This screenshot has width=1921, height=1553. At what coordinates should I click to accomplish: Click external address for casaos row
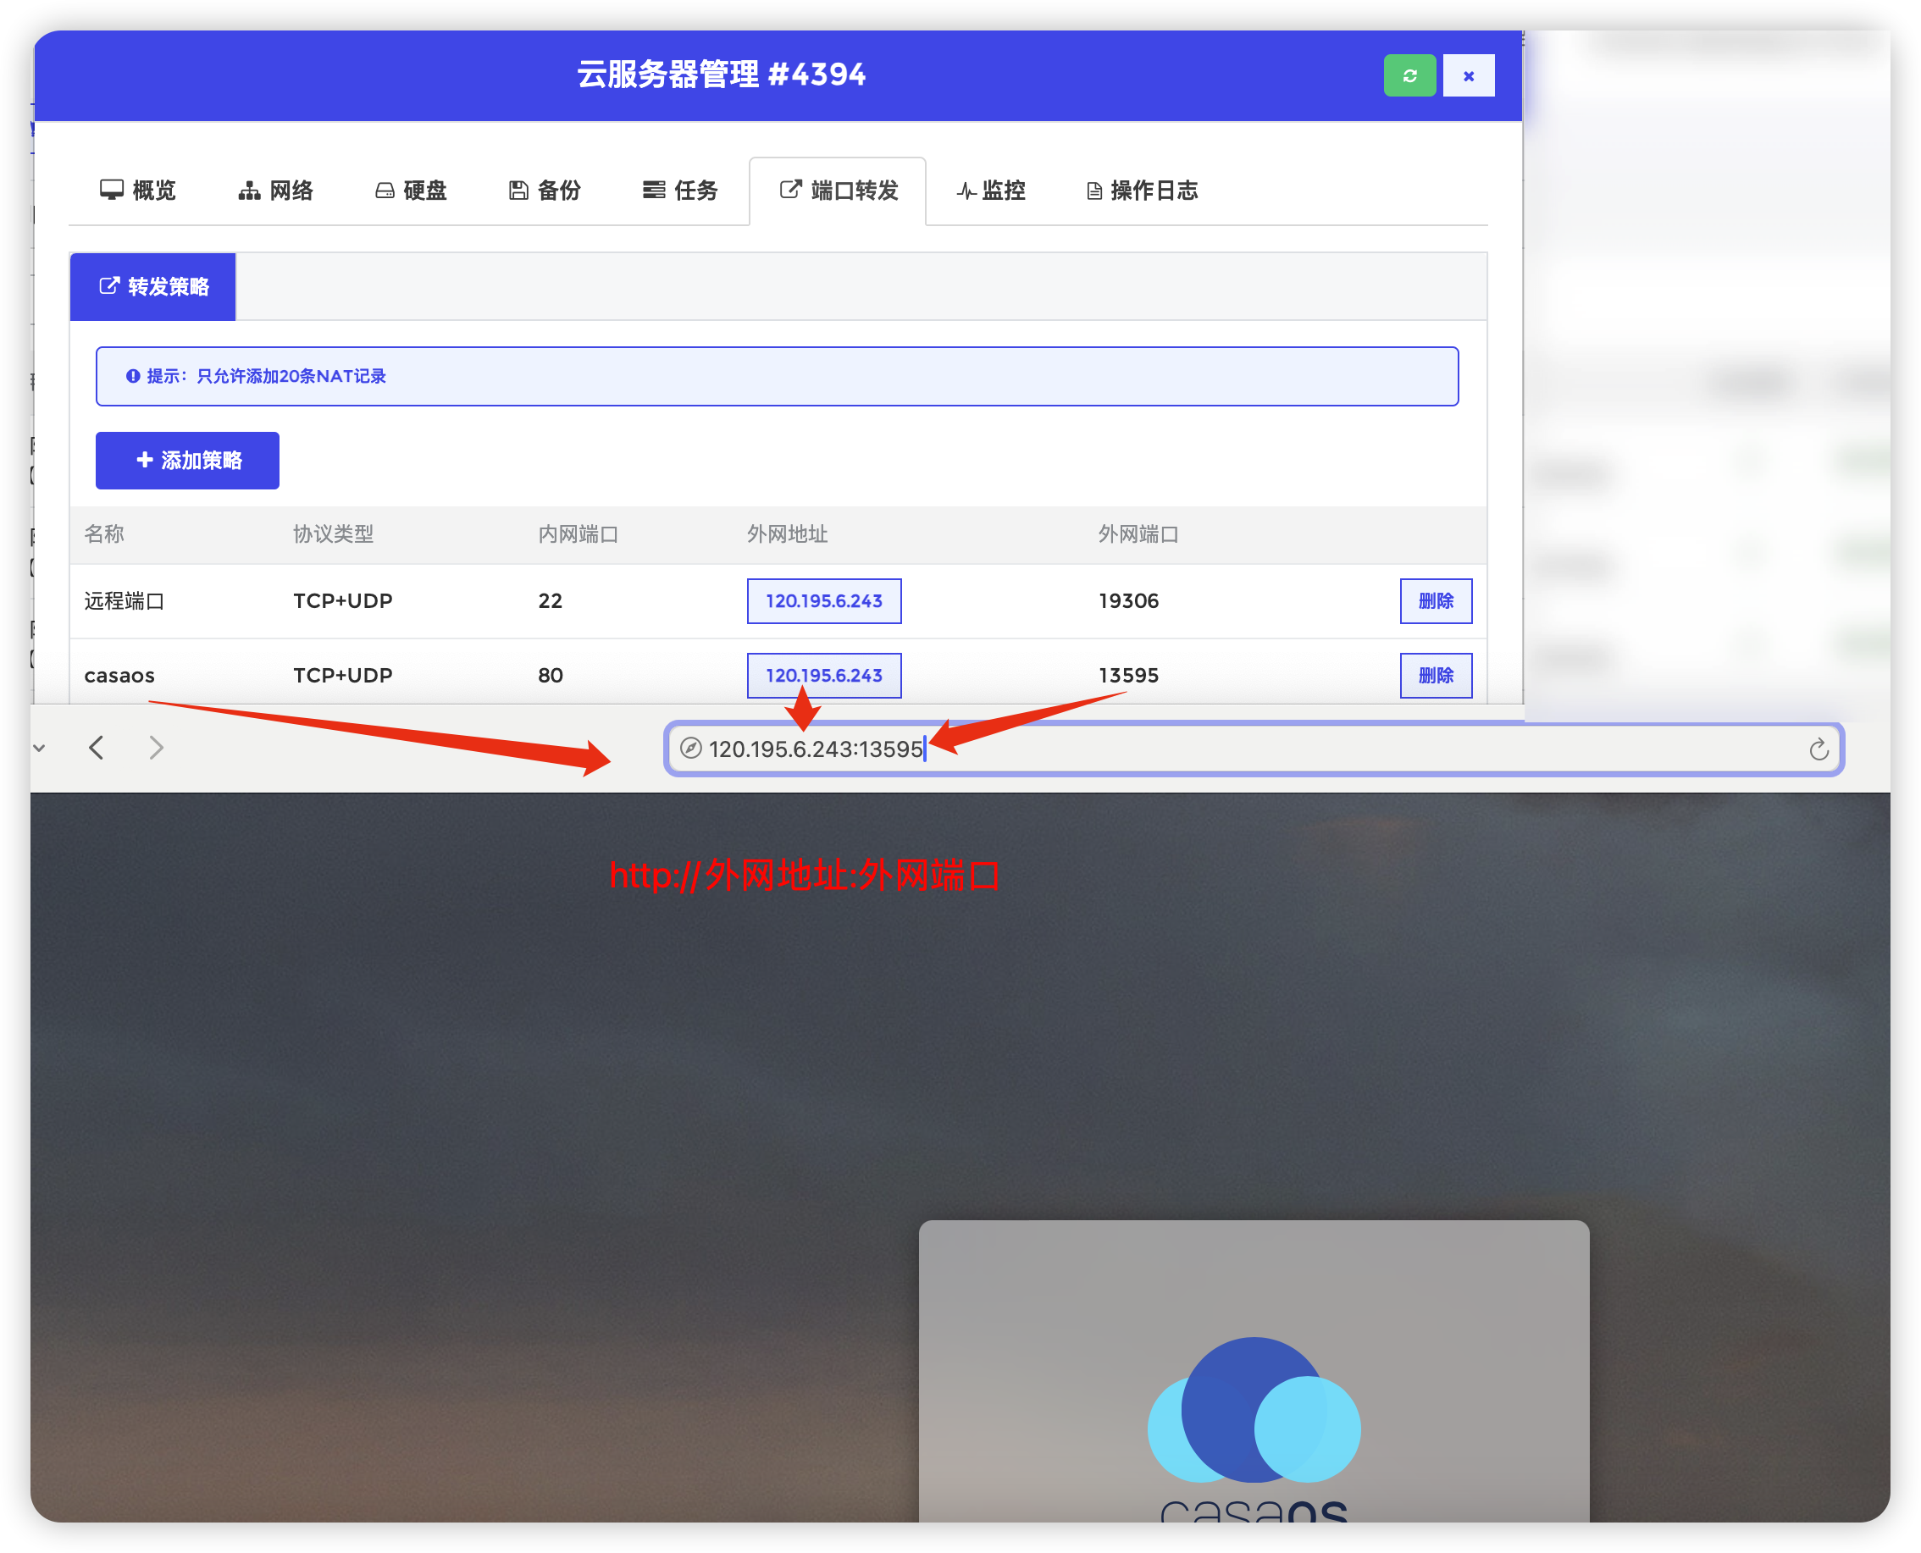coord(823,676)
